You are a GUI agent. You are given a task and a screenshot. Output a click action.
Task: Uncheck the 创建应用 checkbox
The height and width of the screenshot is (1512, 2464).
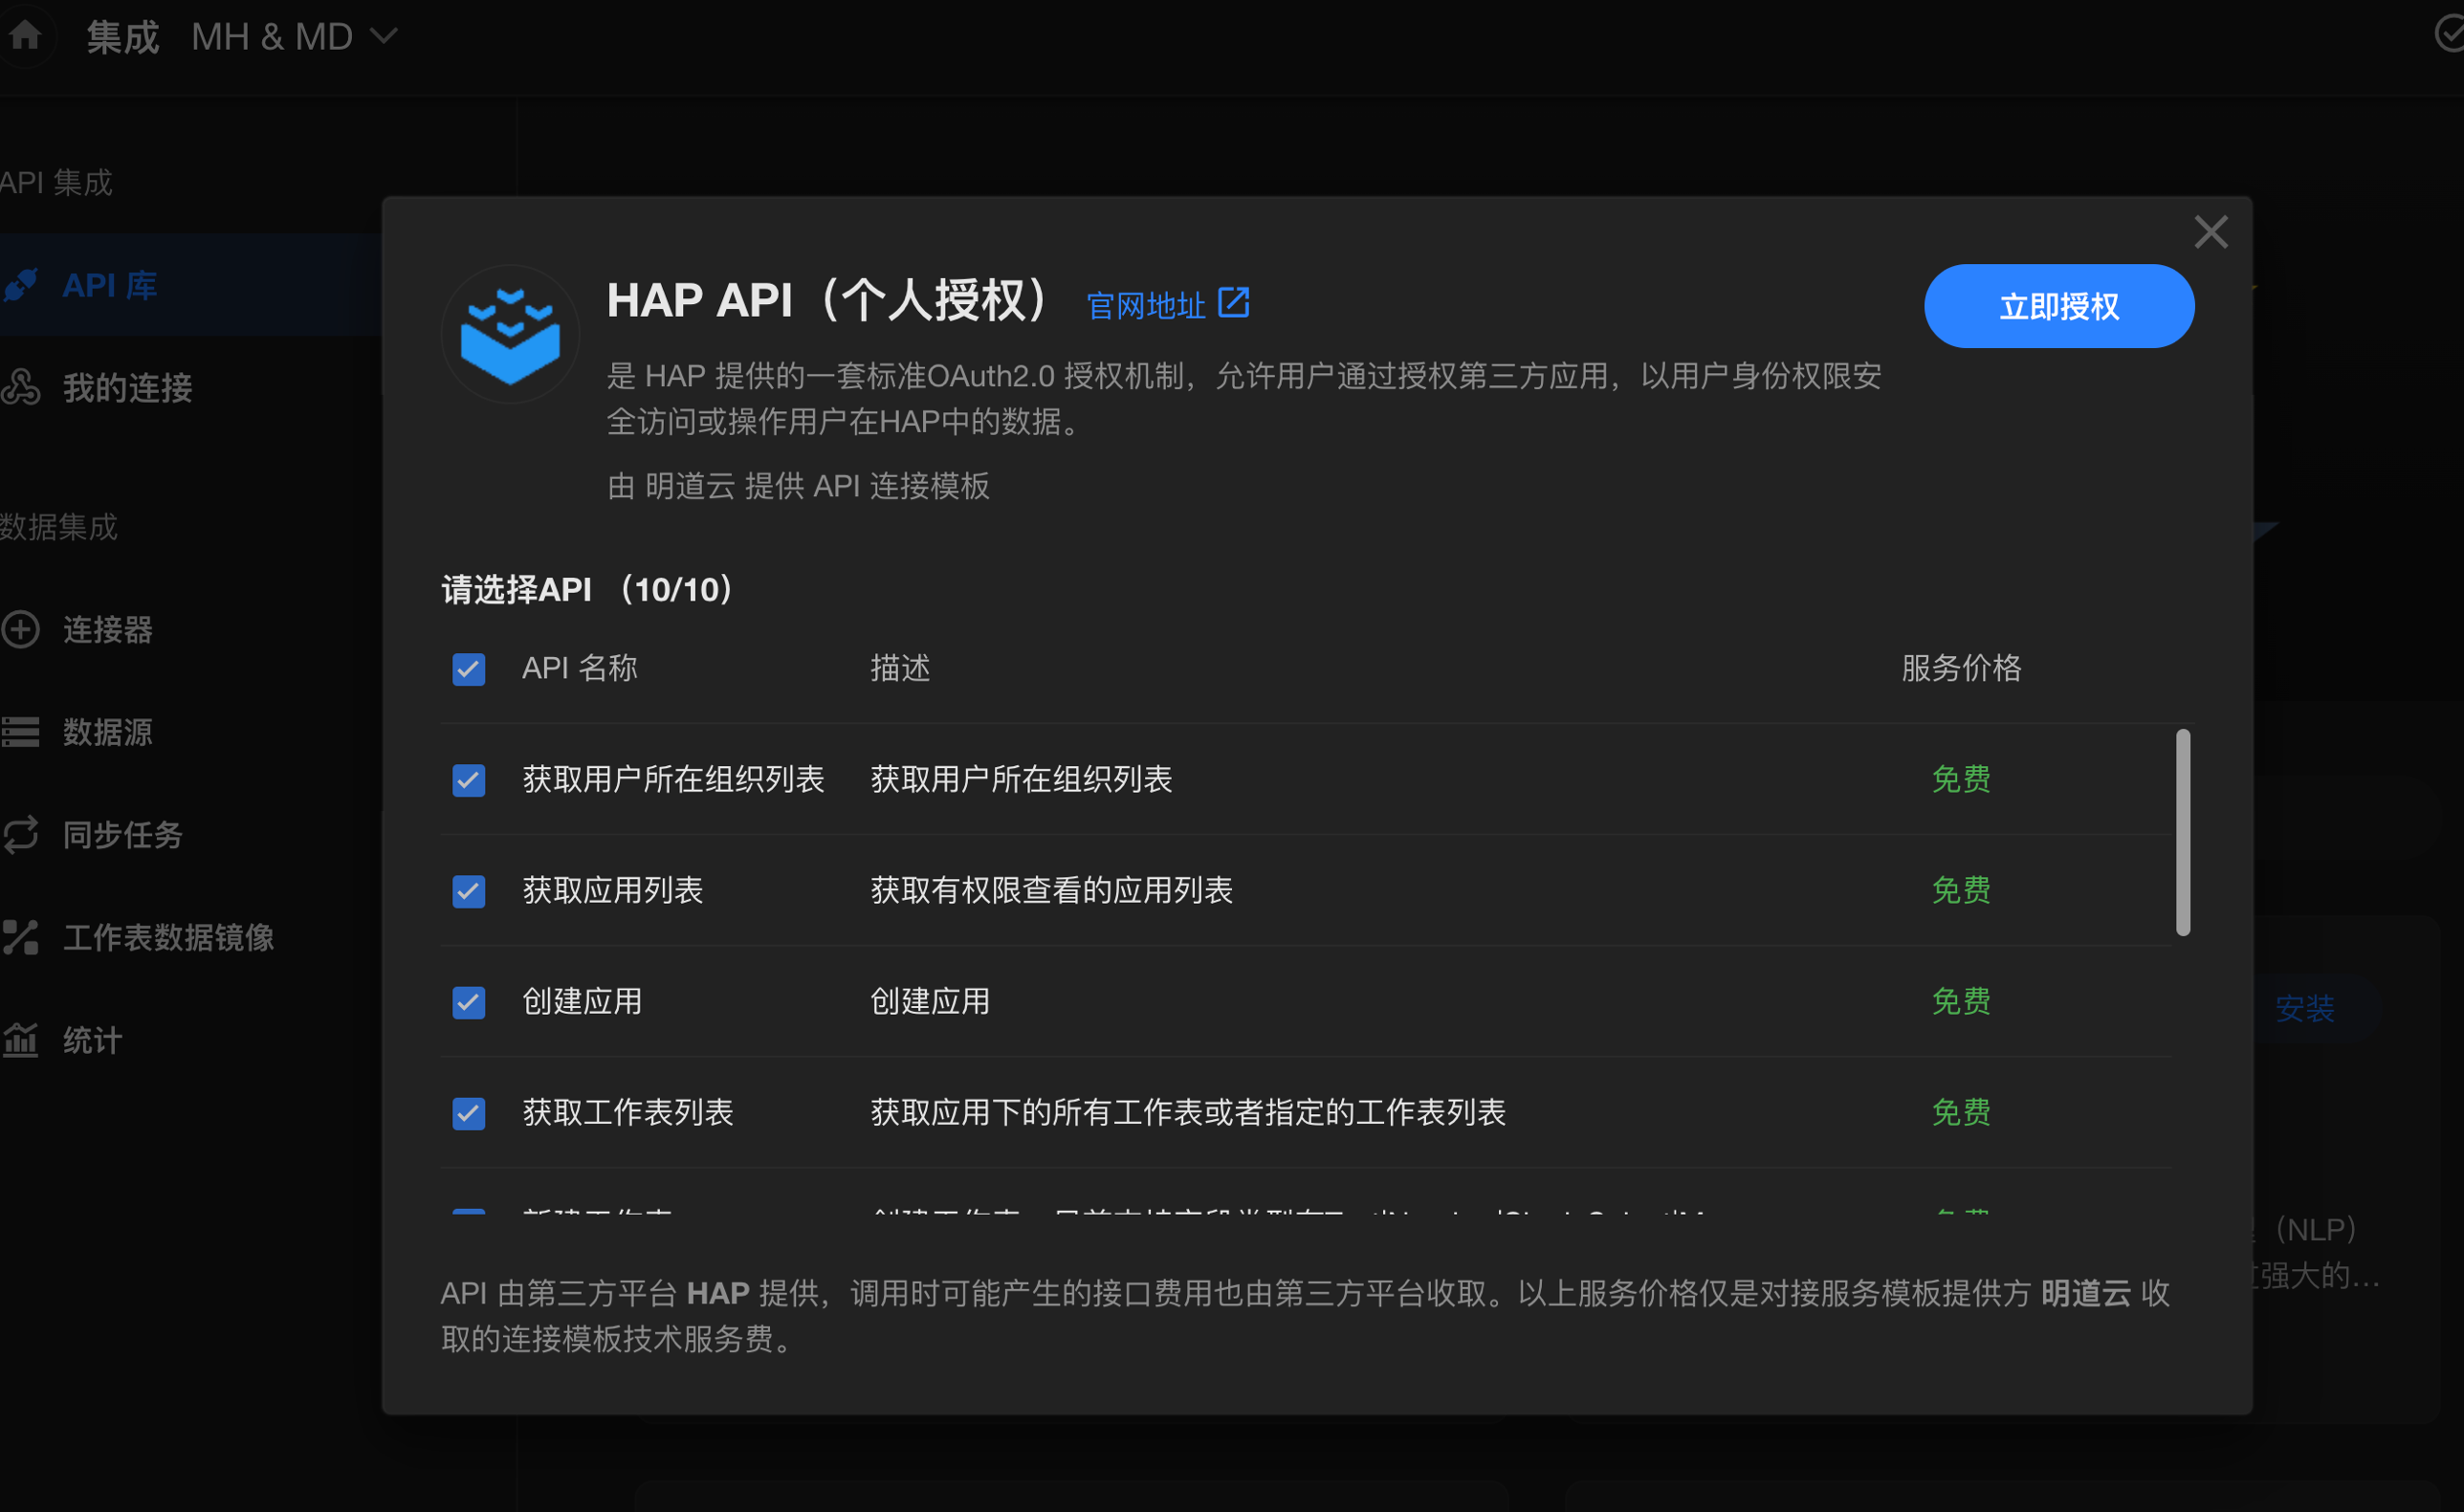tap(468, 1002)
